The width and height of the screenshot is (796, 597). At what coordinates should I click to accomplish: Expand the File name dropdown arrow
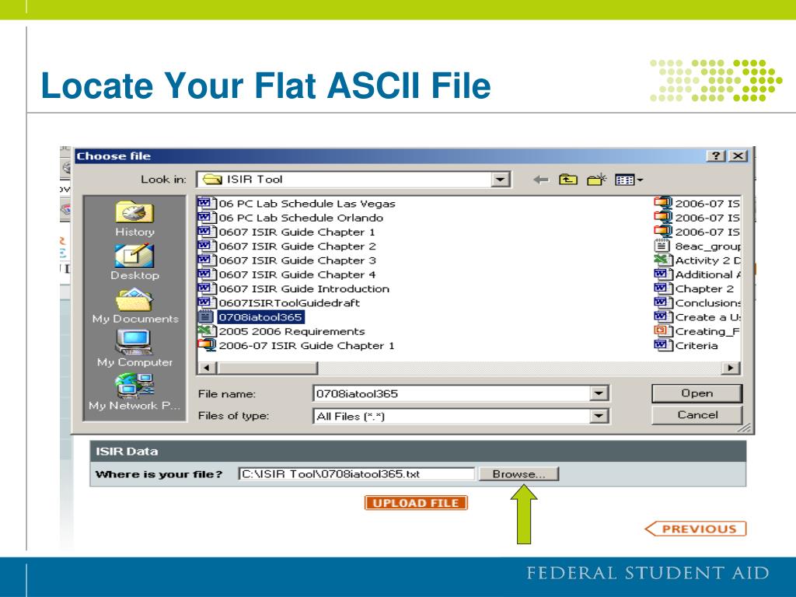[x=599, y=393]
